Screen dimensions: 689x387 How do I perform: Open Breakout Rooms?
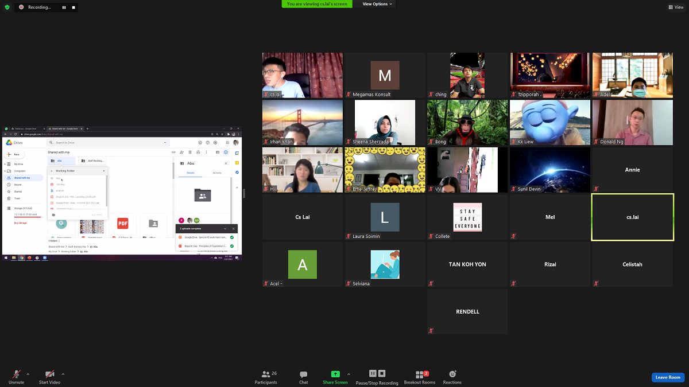click(420, 377)
